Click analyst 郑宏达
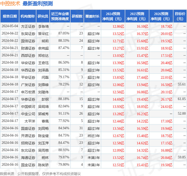Screen dimensions: 187x176 pyautogui.click(x=43, y=56)
